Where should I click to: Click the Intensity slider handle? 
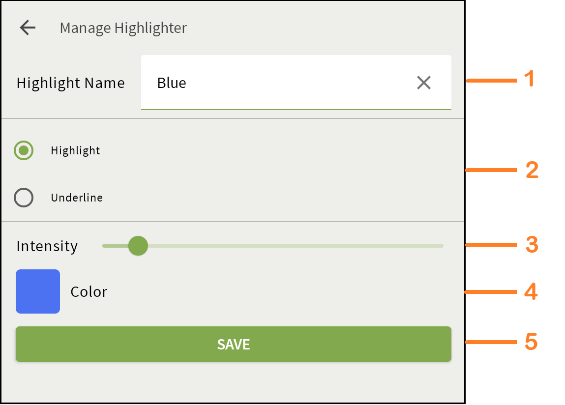pos(138,246)
